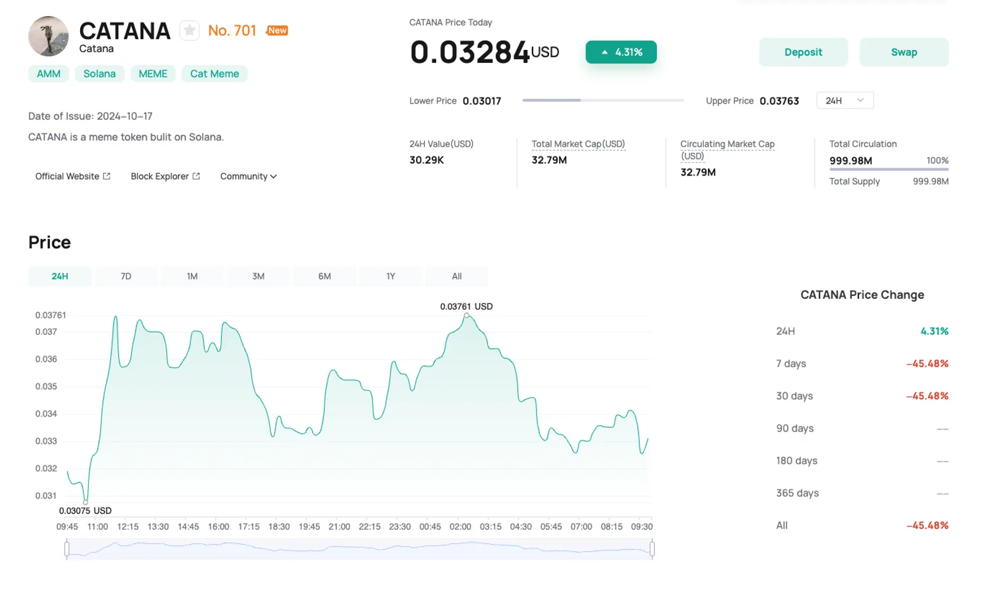Click the 24H Value(USD) figure 30.29K
The width and height of the screenshot is (986, 591).
pyautogui.click(x=426, y=160)
